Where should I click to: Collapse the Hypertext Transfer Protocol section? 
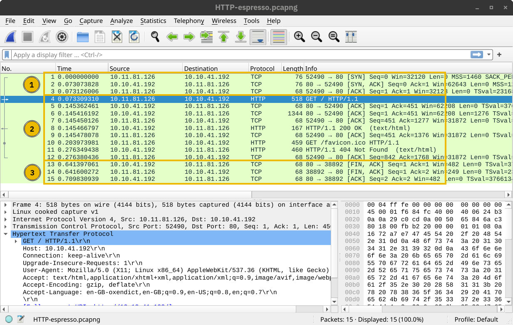[x=5, y=234]
